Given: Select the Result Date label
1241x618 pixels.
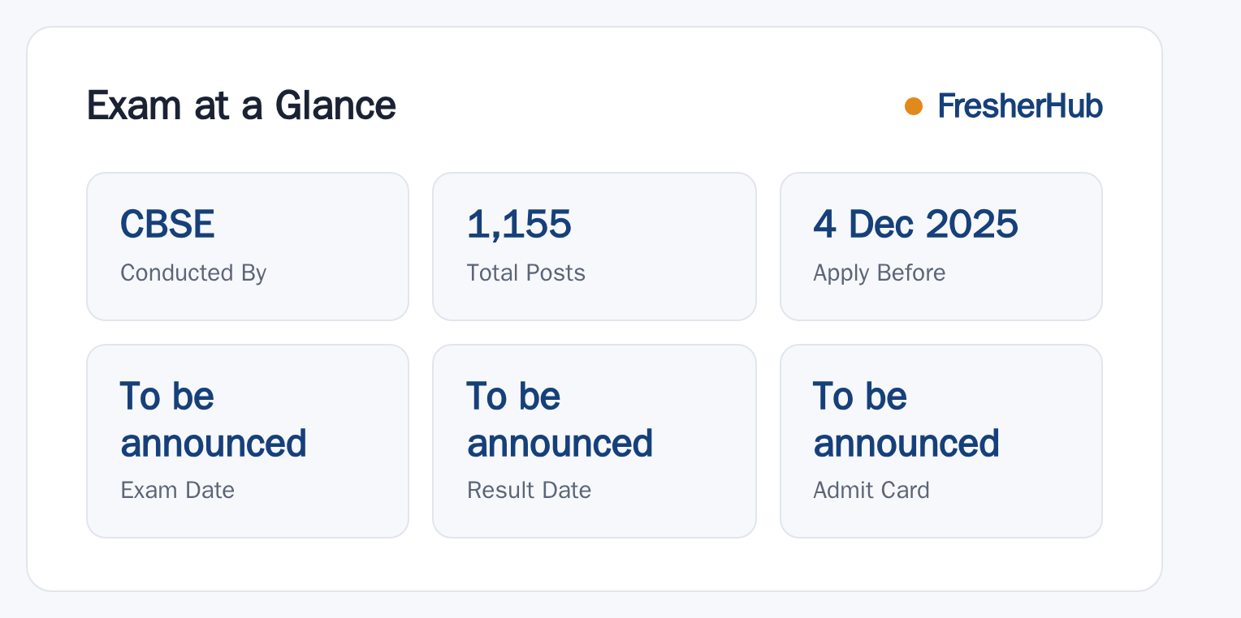Looking at the screenshot, I should [530, 490].
